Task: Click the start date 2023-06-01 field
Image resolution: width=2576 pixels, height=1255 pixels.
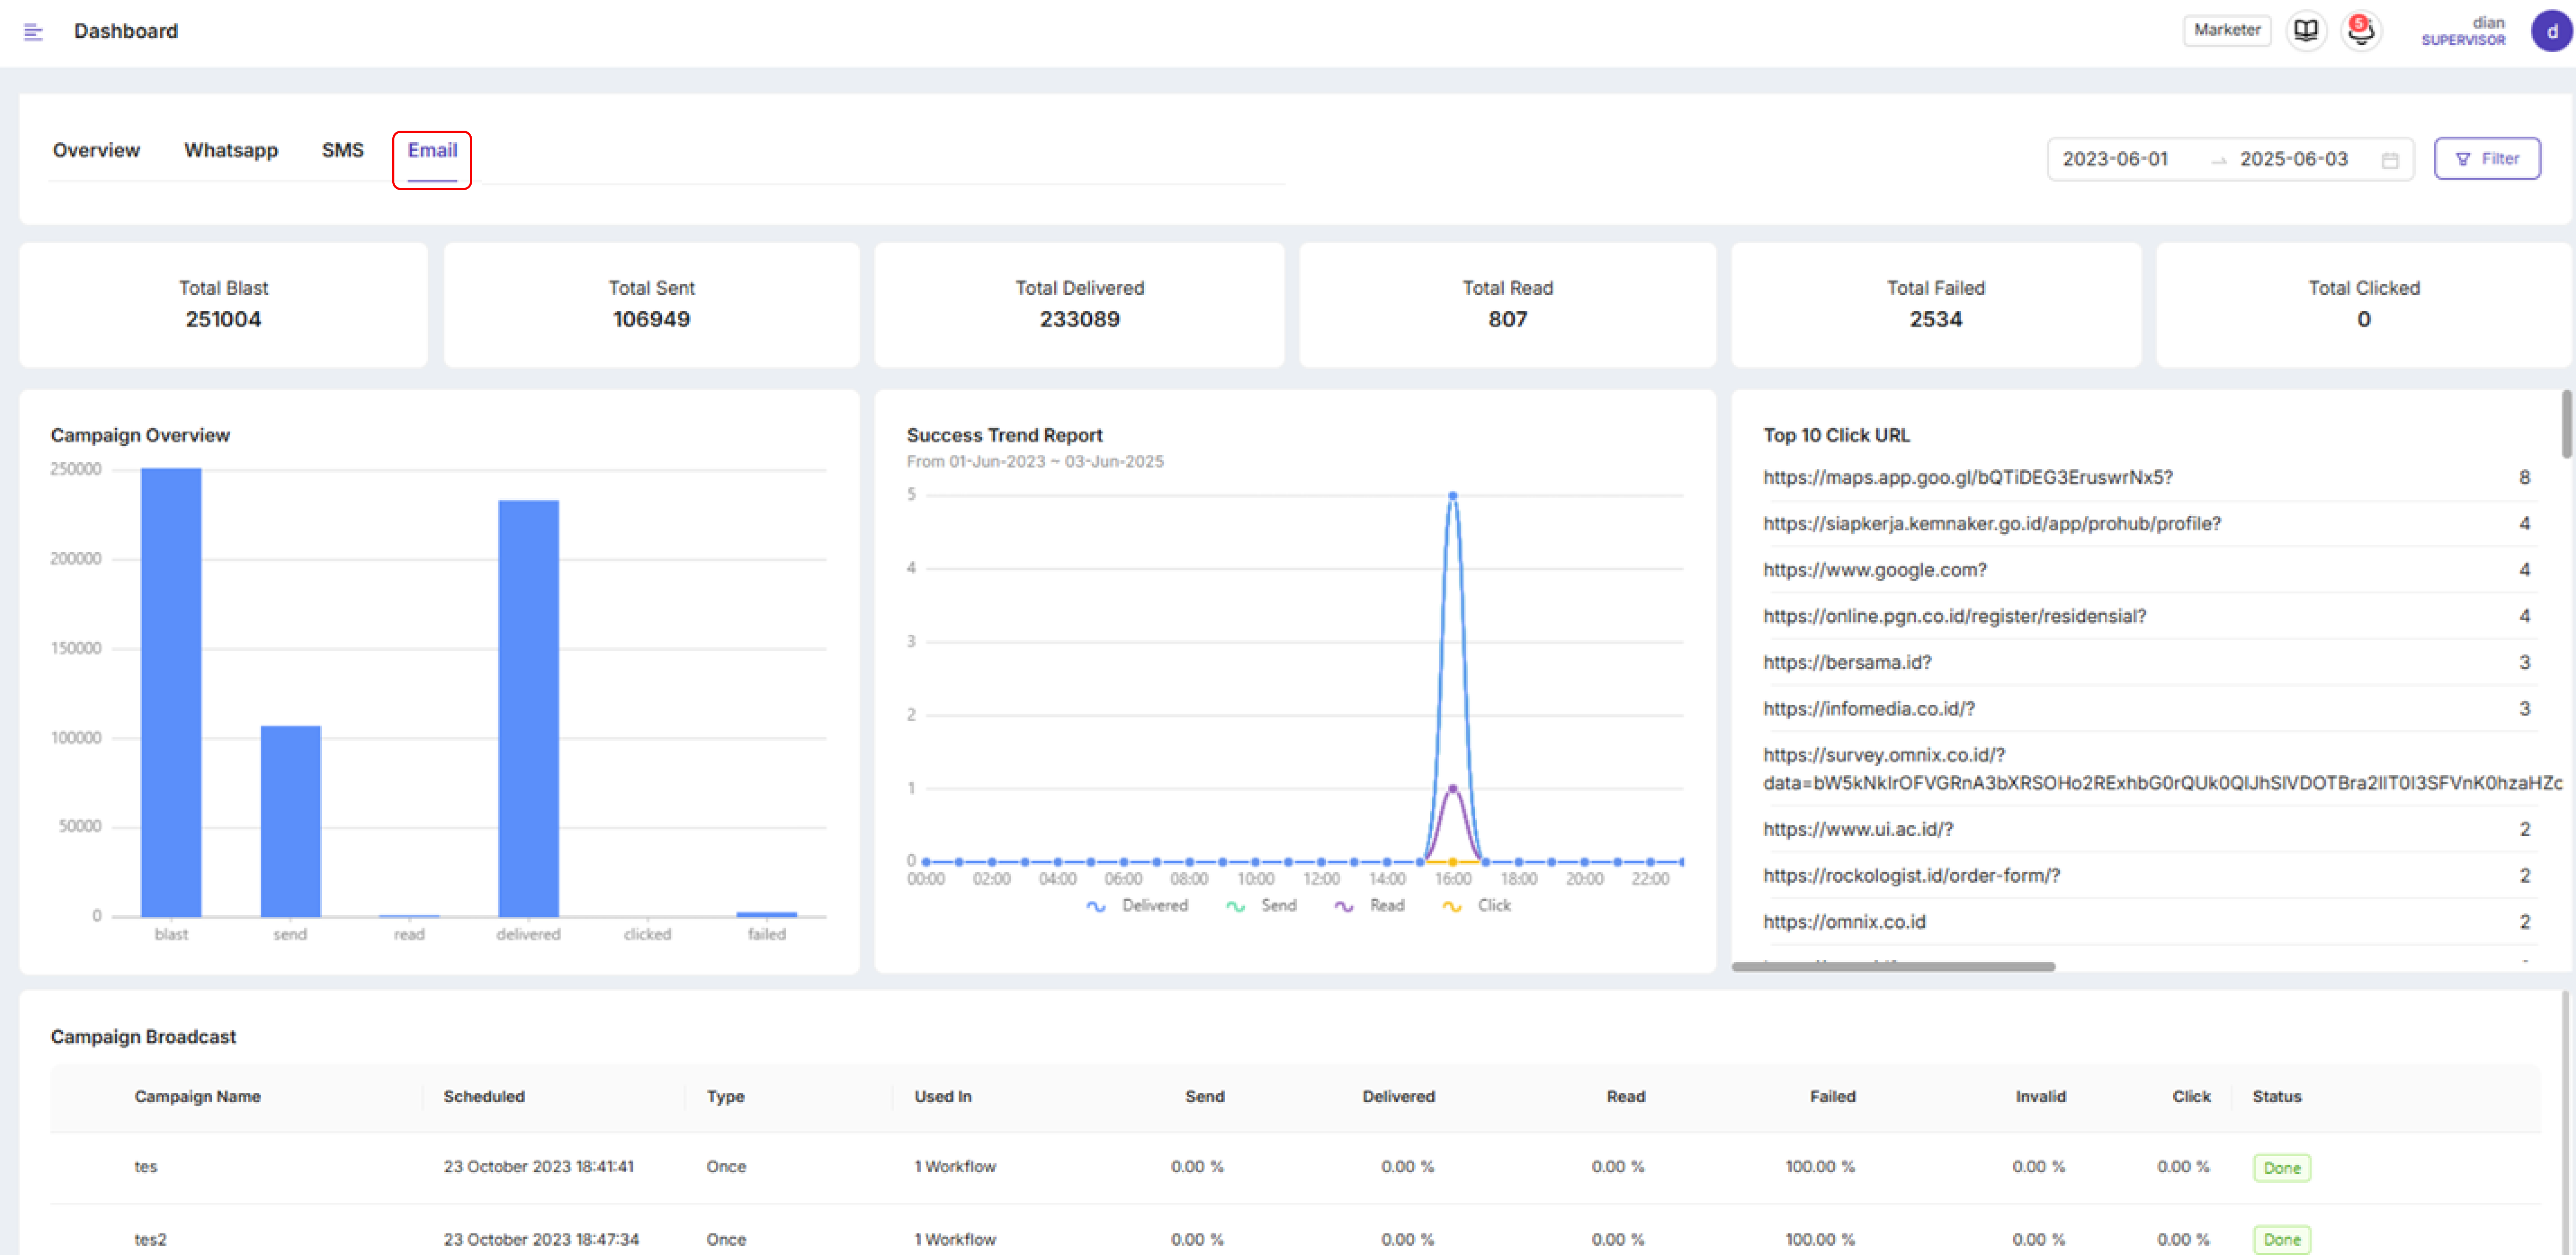Action: point(2115,159)
